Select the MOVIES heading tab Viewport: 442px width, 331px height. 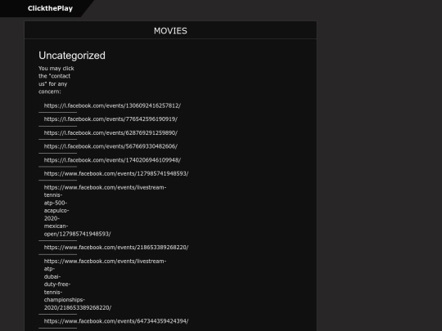170,31
